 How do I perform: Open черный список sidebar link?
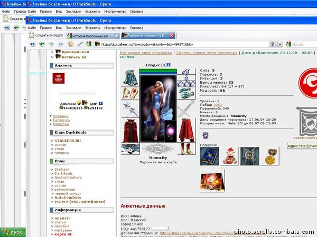(x=68, y=193)
